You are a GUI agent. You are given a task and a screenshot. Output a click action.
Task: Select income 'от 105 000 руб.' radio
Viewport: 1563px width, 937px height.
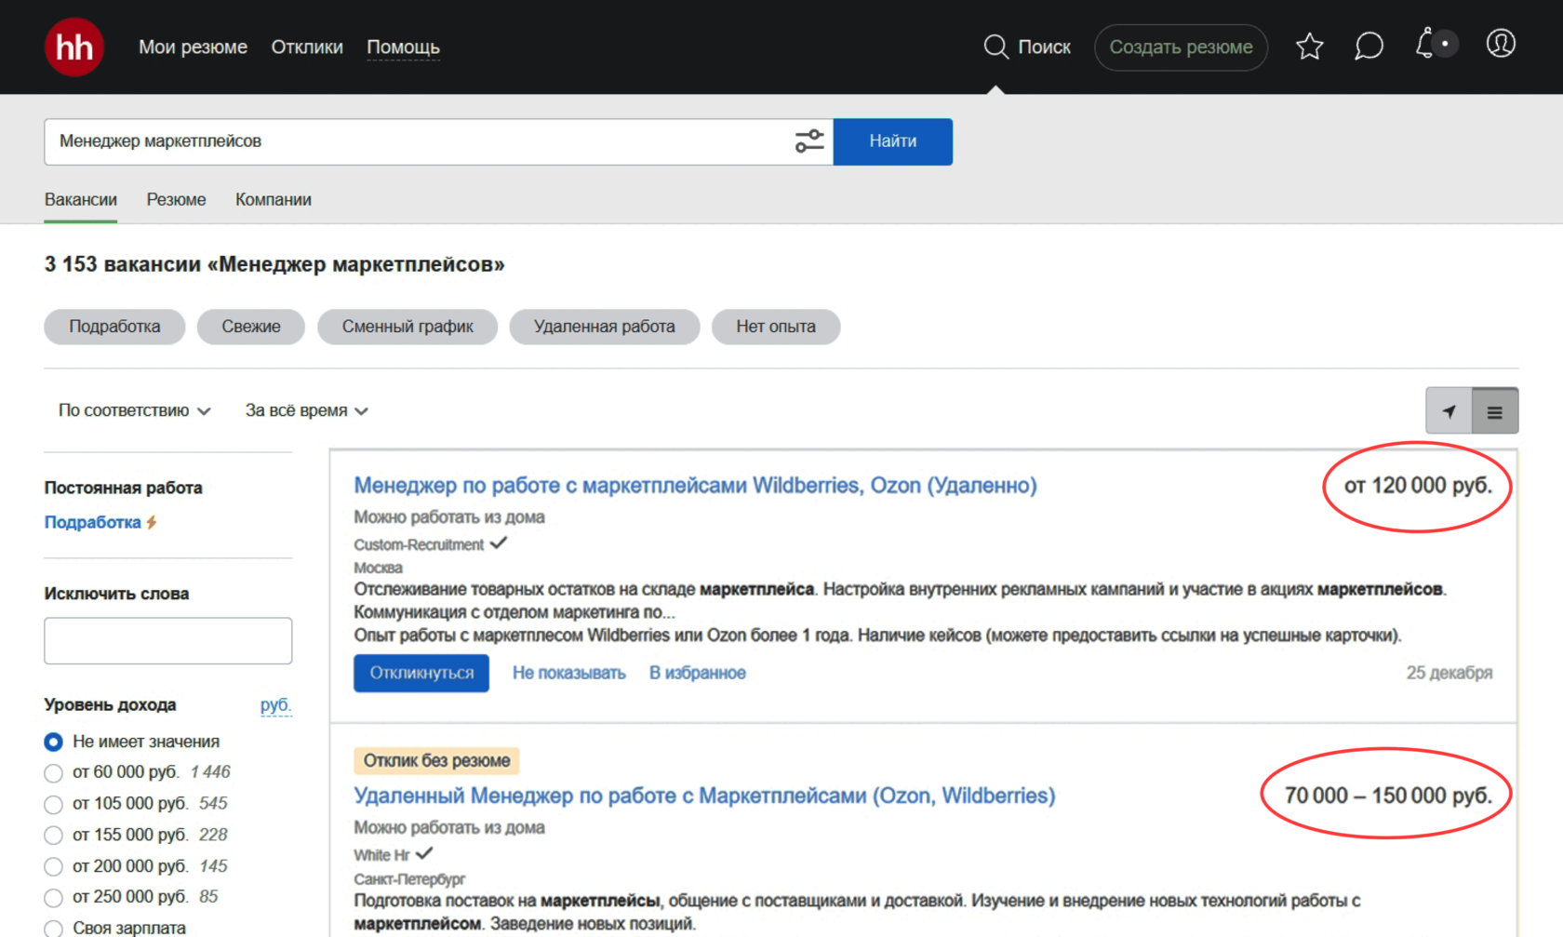(54, 804)
